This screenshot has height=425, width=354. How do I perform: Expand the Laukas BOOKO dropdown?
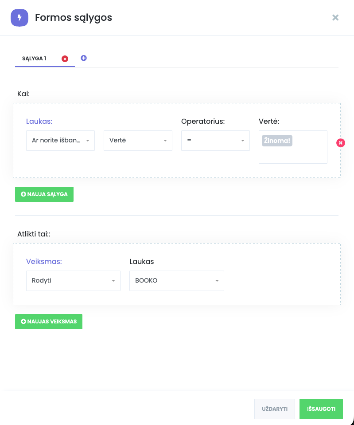[176, 281]
